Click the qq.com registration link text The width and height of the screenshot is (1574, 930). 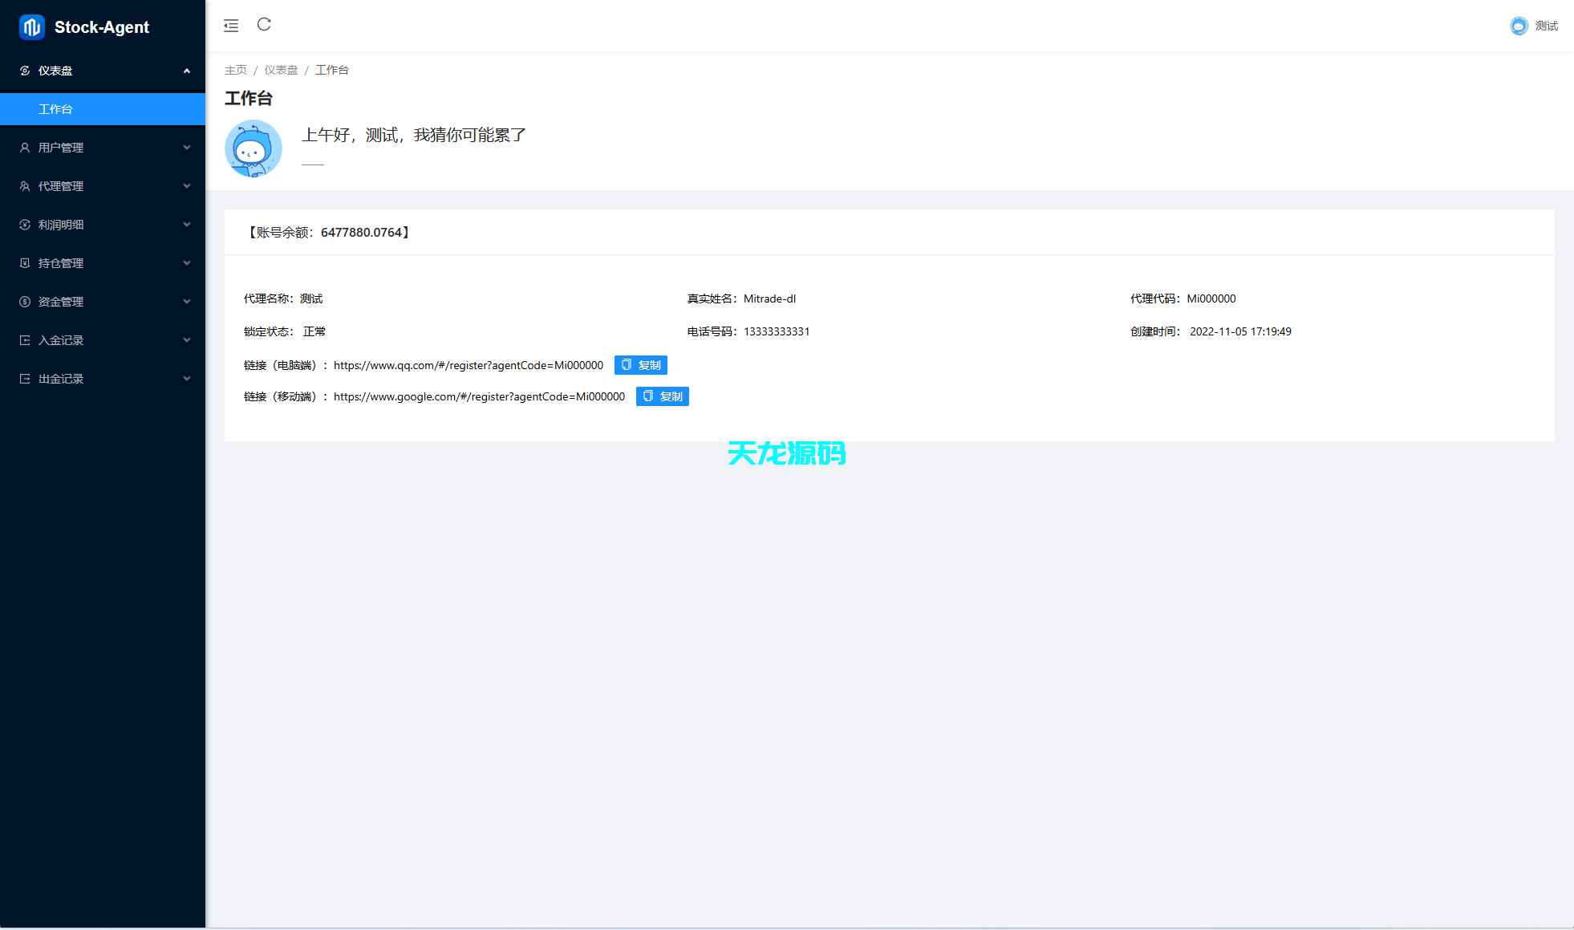pyautogui.click(x=469, y=365)
